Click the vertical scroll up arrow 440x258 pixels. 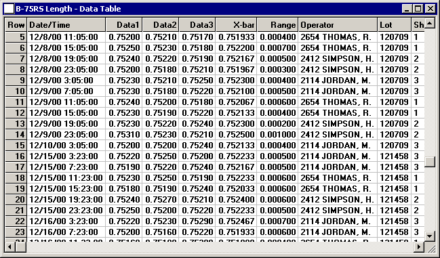pos(430,23)
